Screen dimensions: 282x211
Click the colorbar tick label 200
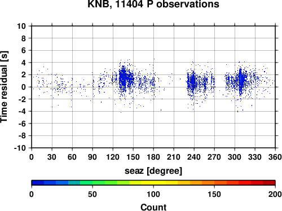click(x=275, y=194)
